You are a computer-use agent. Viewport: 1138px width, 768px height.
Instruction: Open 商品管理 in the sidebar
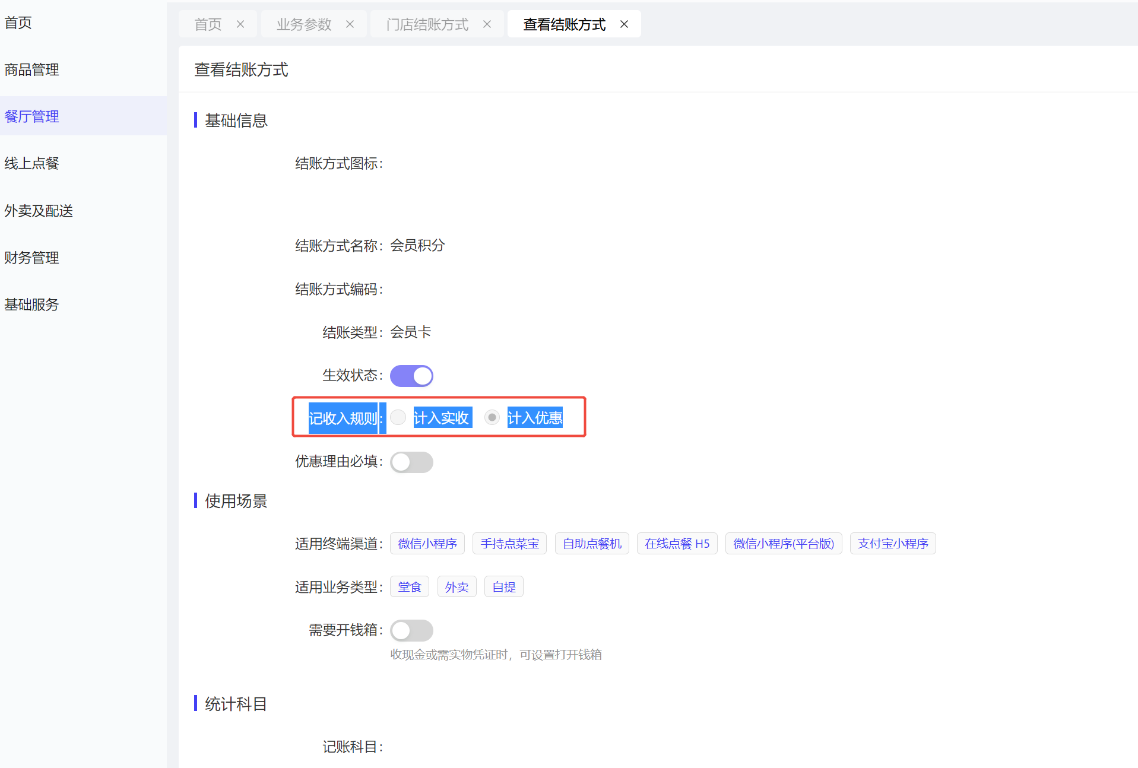31,69
